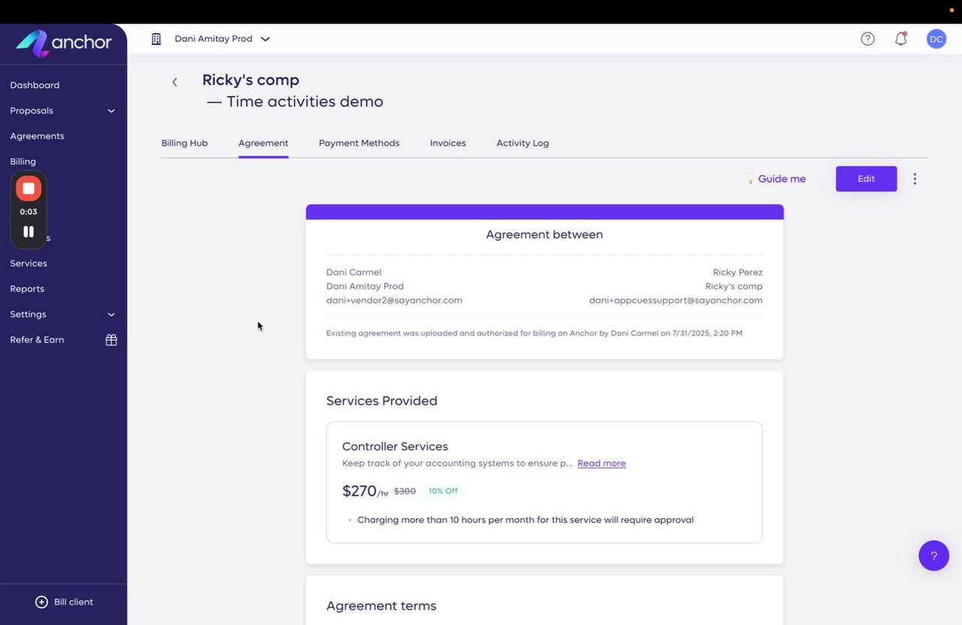Open the three-dot more options menu
Viewport: 962px width, 625px height.
[x=915, y=179]
